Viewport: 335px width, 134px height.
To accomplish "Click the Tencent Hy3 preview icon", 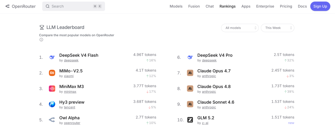I will pyautogui.click(x=52, y=104).
